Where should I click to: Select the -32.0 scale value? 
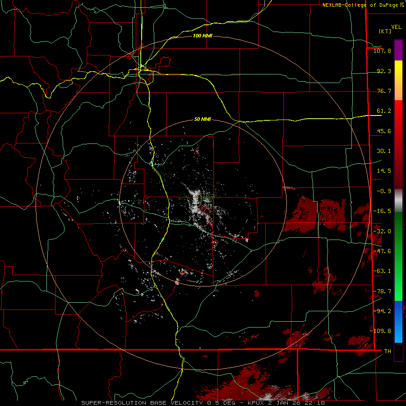[382, 231]
